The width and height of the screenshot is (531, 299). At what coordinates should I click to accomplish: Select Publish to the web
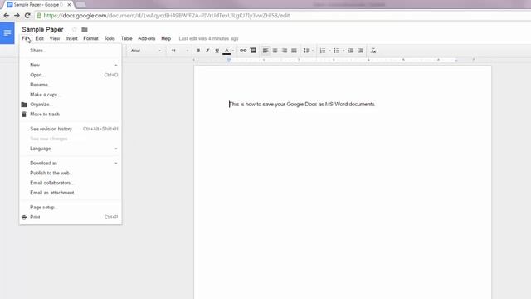[x=71, y=173]
